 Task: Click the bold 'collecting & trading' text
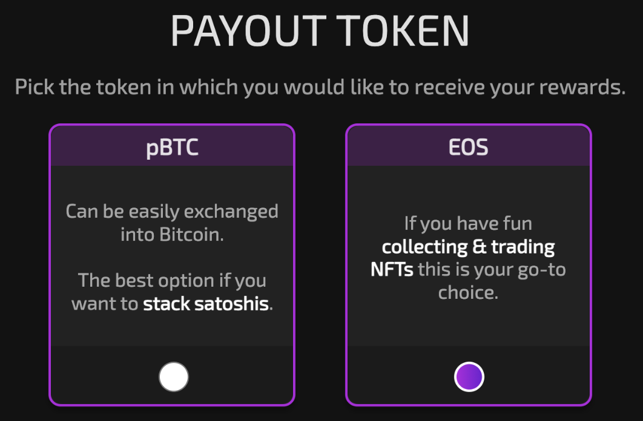pyautogui.click(x=468, y=247)
